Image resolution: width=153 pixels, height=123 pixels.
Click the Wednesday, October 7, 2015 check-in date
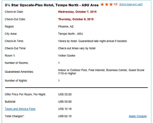[77, 12]
